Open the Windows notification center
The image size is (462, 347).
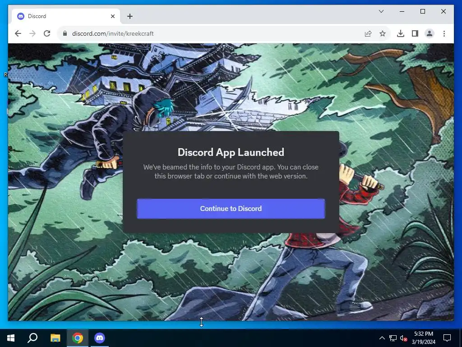pos(447,338)
